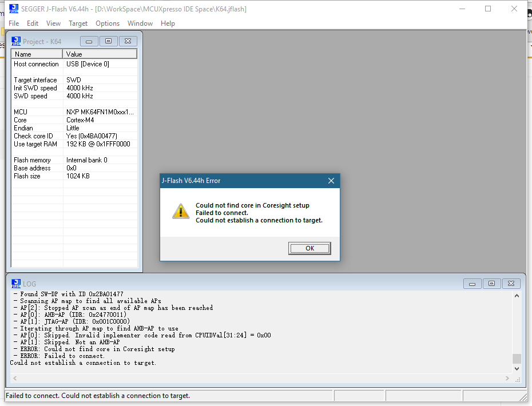This screenshot has width=532, height=406.
Task: Click the 'Invalid implementer code' log line
Action: [x=142, y=336]
